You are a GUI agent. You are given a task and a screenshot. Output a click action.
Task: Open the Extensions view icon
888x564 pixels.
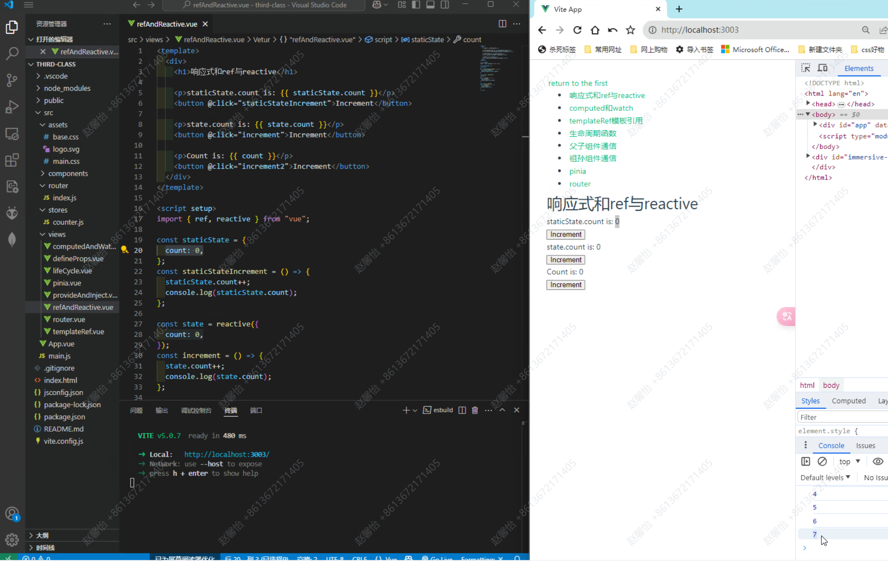(12, 160)
